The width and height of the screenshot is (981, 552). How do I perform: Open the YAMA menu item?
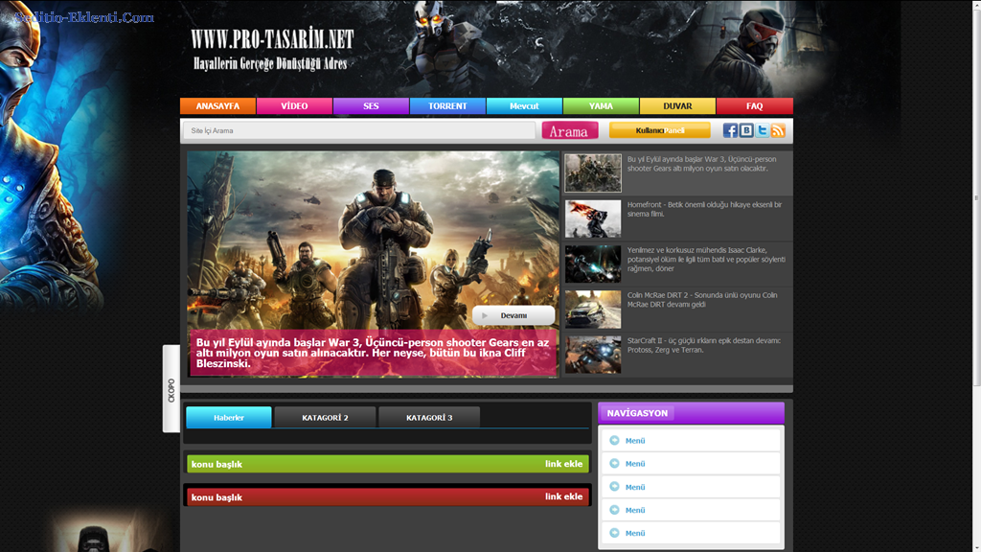(x=601, y=105)
